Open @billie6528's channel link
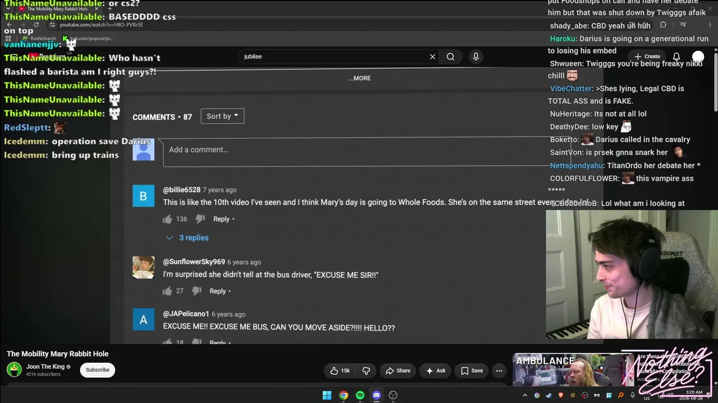Screen dimensions: 718x403 [x=182, y=190]
